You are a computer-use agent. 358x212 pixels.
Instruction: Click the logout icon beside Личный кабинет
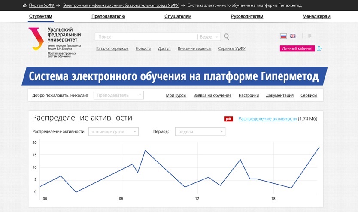(319, 48)
